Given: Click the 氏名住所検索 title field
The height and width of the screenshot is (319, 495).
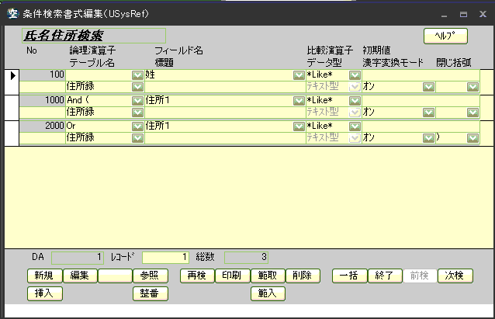Looking at the screenshot, I should click(93, 36).
